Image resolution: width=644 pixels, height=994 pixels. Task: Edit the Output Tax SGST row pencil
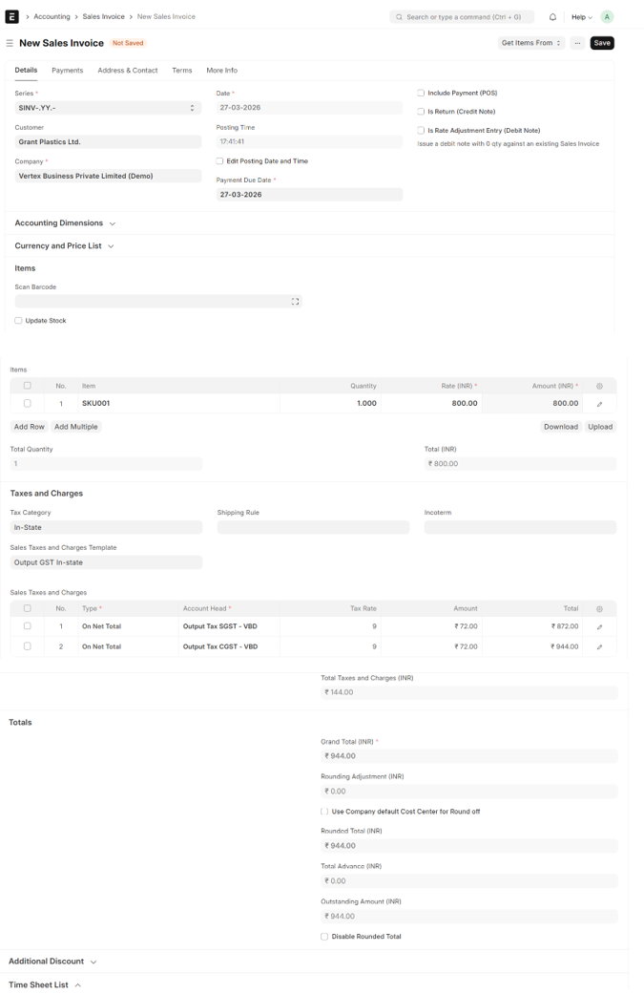tap(599, 627)
